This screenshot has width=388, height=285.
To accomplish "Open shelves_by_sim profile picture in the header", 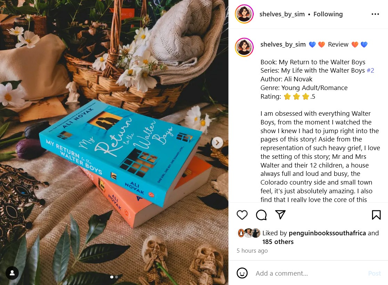I will (244, 14).
